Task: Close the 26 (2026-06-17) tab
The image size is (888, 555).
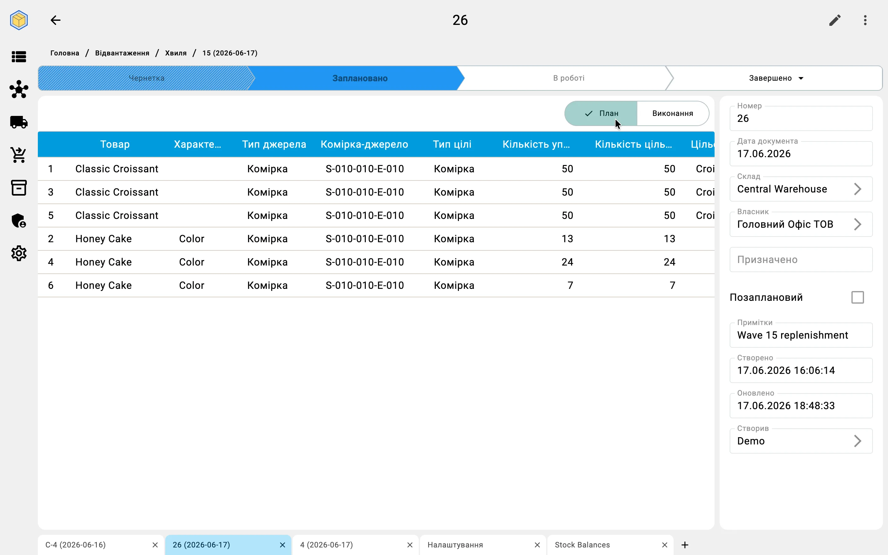Action: pyautogui.click(x=282, y=545)
